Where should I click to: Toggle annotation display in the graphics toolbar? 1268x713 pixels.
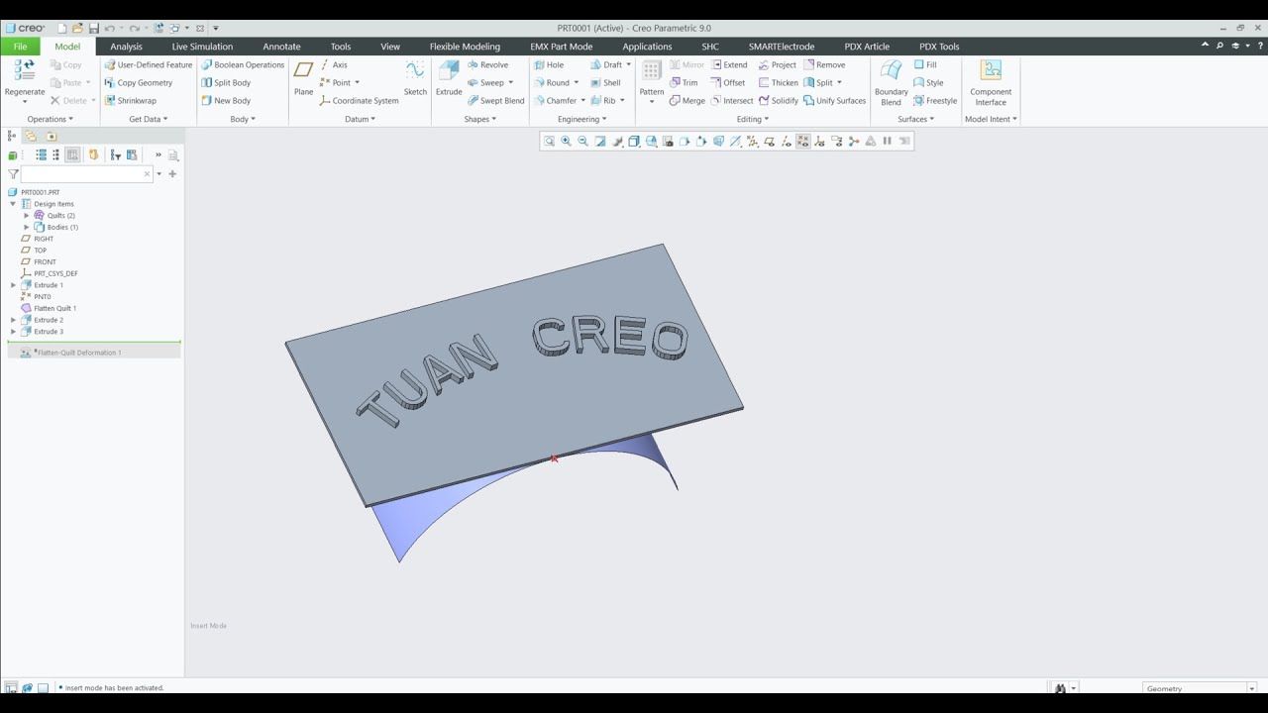coord(837,141)
